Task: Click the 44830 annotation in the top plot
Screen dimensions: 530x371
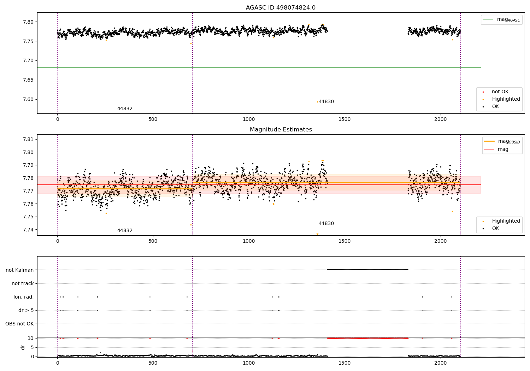Action: (326, 102)
